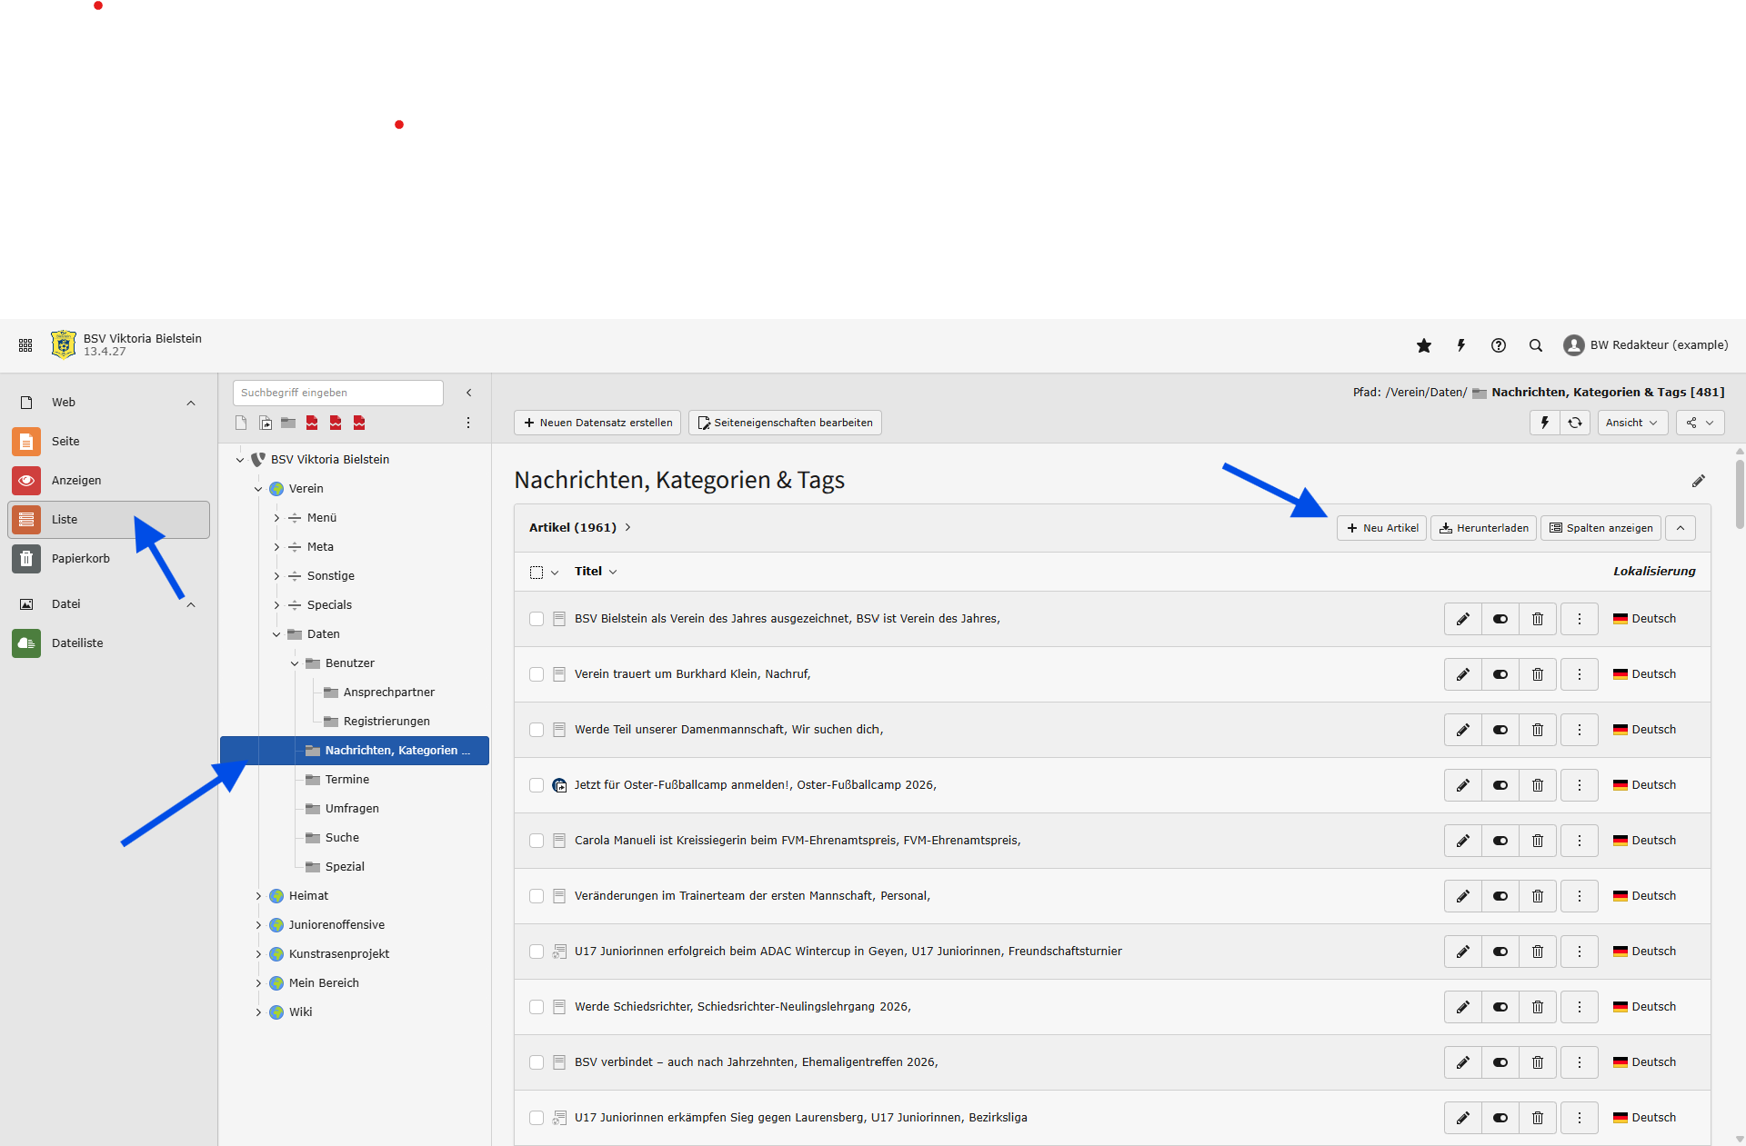Delete the 'Verein trauert um Burkhard Klein' article
Image resolution: width=1746 pixels, height=1146 pixels.
coord(1538,674)
